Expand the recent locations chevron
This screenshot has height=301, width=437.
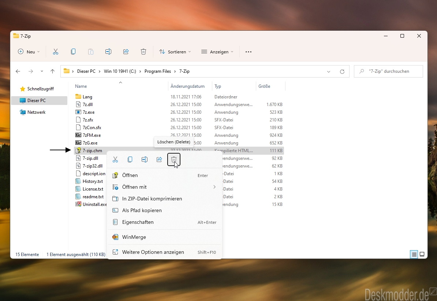tap(42, 72)
